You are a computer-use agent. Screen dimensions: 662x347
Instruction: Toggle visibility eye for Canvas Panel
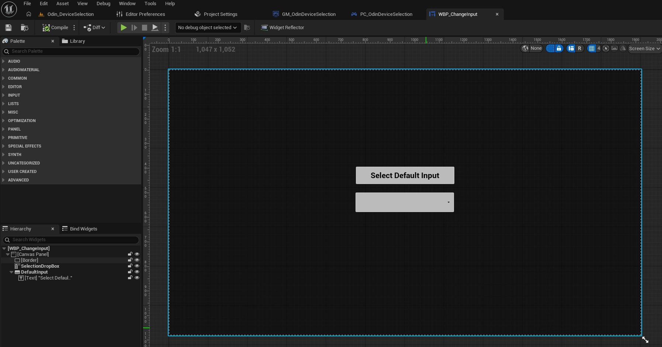137,254
